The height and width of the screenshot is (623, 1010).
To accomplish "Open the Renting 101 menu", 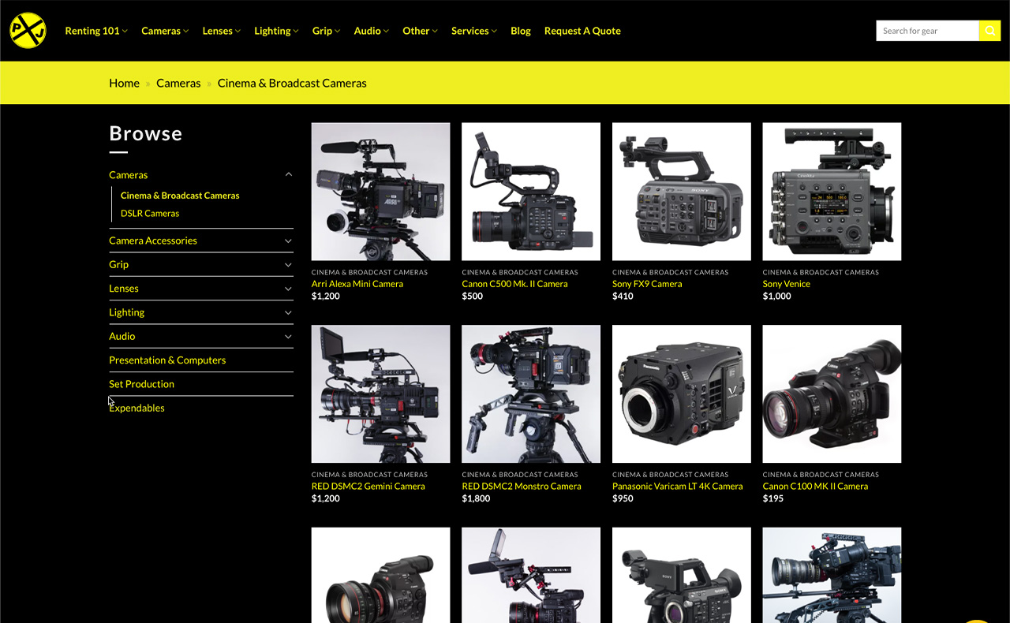I will pos(96,31).
